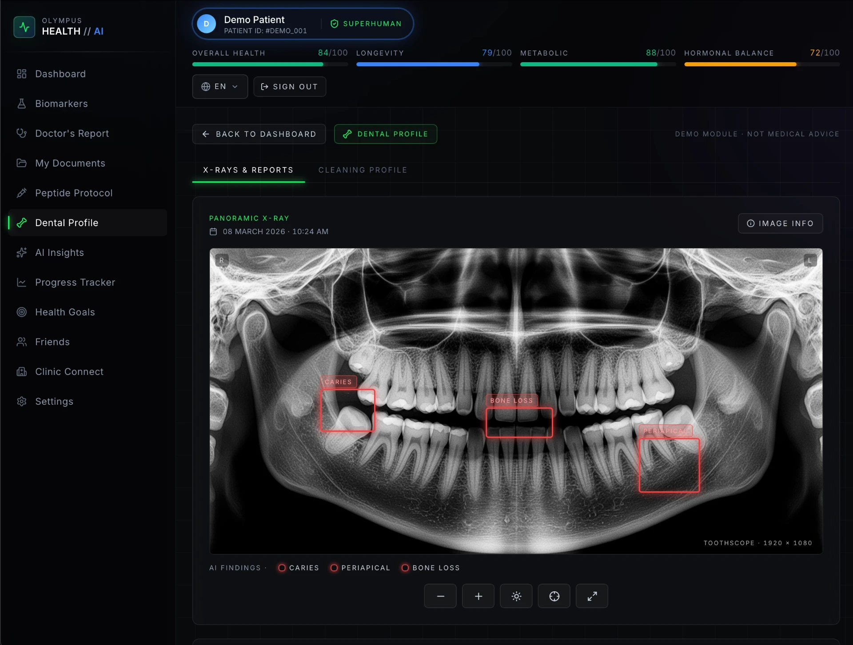Open Biomarkers in the sidebar
The width and height of the screenshot is (853, 645).
pos(88,104)
